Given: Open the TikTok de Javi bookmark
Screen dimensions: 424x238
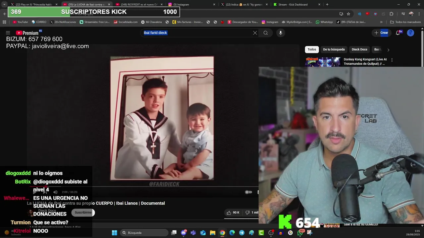Looking at the screenshot, I should tap(351, 22).
